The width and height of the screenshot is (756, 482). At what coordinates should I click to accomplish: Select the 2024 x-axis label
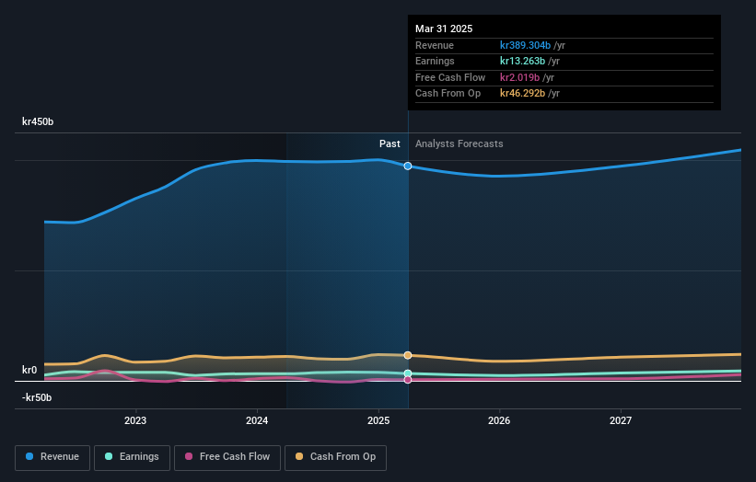[x=257, y=421]
